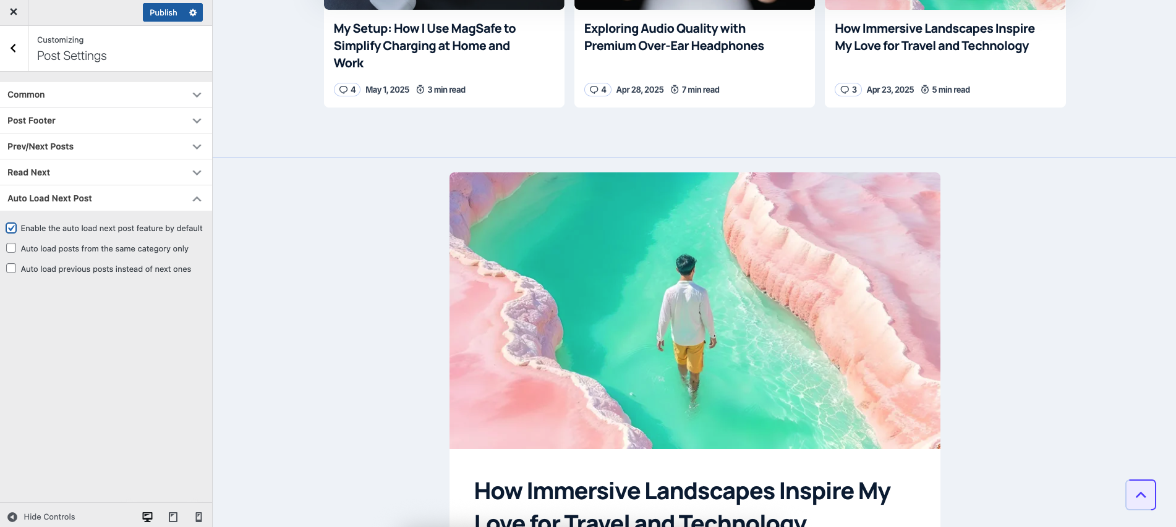The width and height of the screenshot is (1176, 527).
Task: Click the scroll-to-top arrow button
Action: tap(1141, 495)
